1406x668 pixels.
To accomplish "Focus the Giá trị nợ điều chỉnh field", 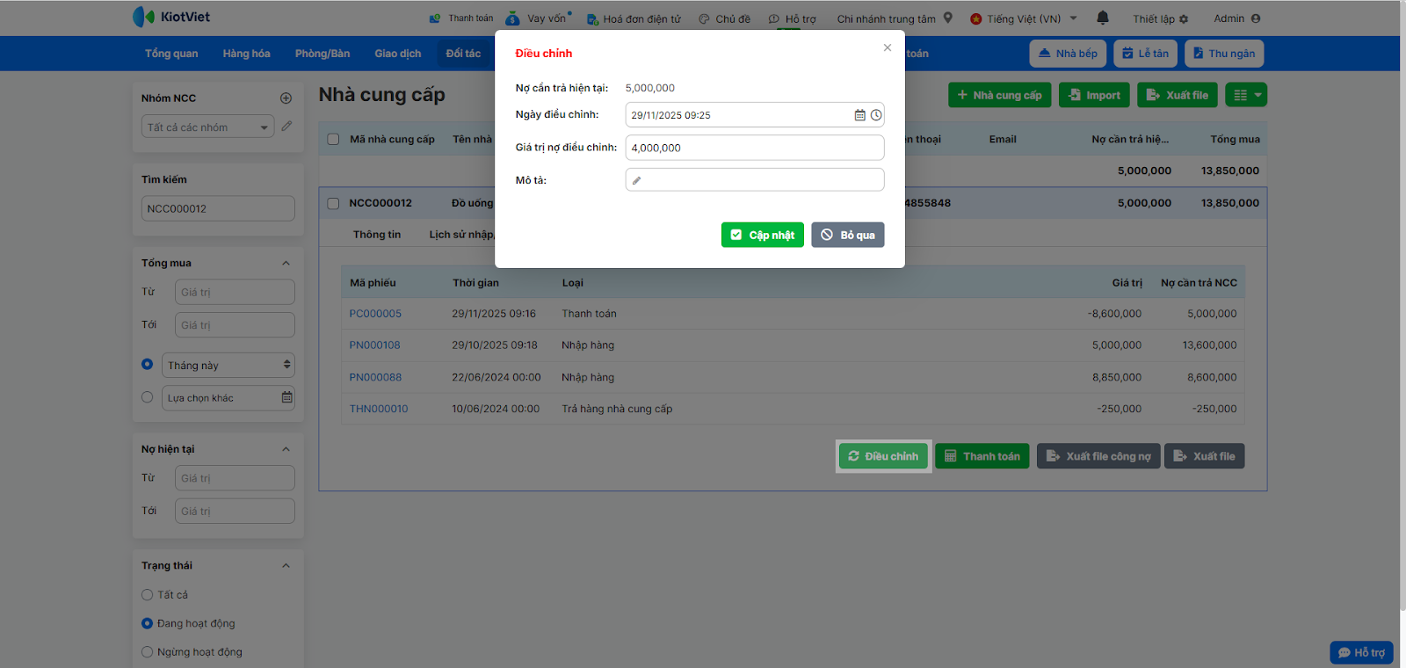I will (x=755, y=148).
